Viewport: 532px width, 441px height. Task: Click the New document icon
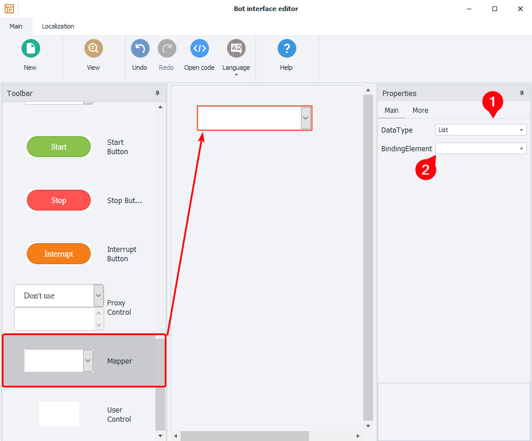[30, 48]
